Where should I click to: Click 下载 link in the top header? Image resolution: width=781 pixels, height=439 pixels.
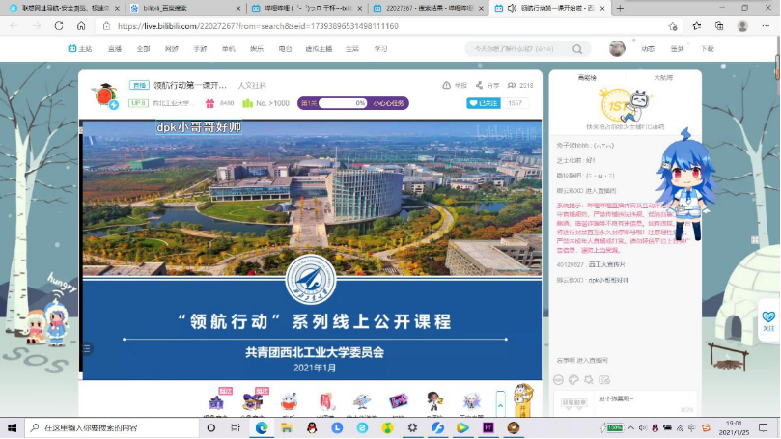(707, 48)
